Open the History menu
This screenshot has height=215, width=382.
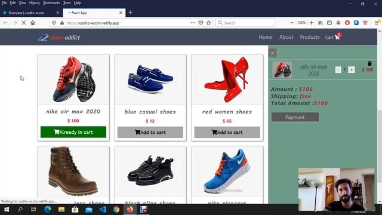click(35, 3)
